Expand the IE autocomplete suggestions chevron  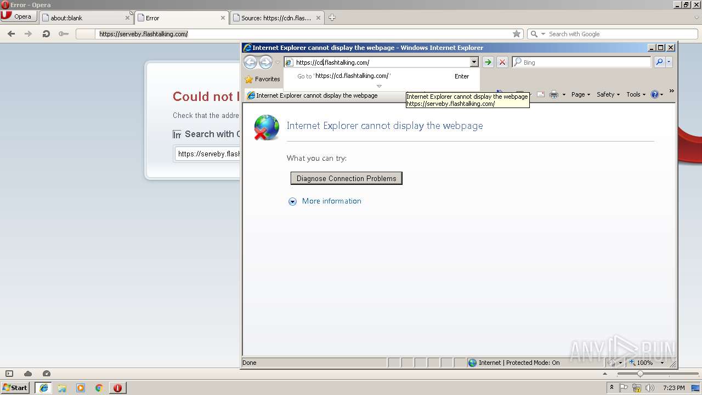point(379,86)
